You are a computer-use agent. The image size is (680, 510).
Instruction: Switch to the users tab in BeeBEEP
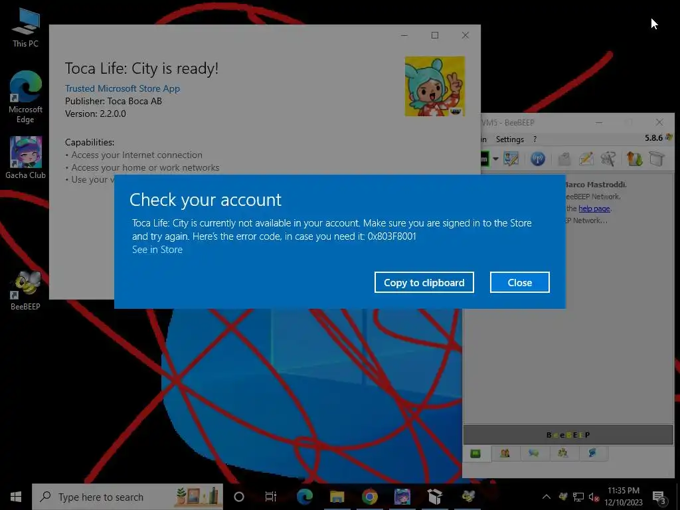(505, 454)
